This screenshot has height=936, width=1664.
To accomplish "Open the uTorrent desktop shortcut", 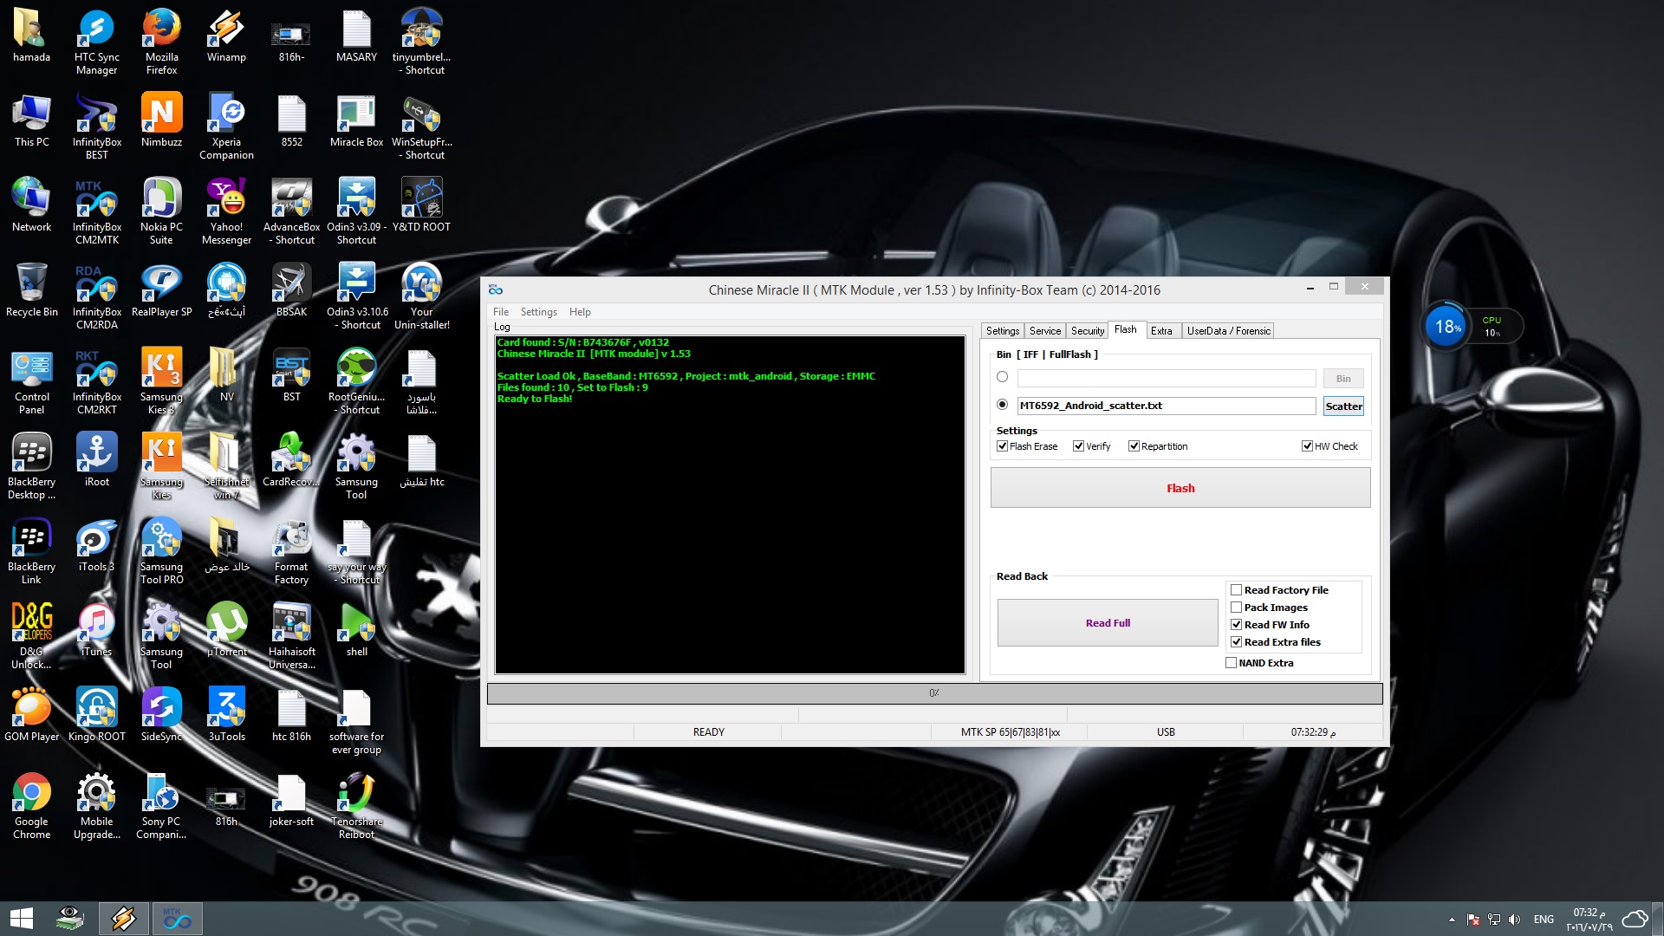I will click(x=226, y=631).
